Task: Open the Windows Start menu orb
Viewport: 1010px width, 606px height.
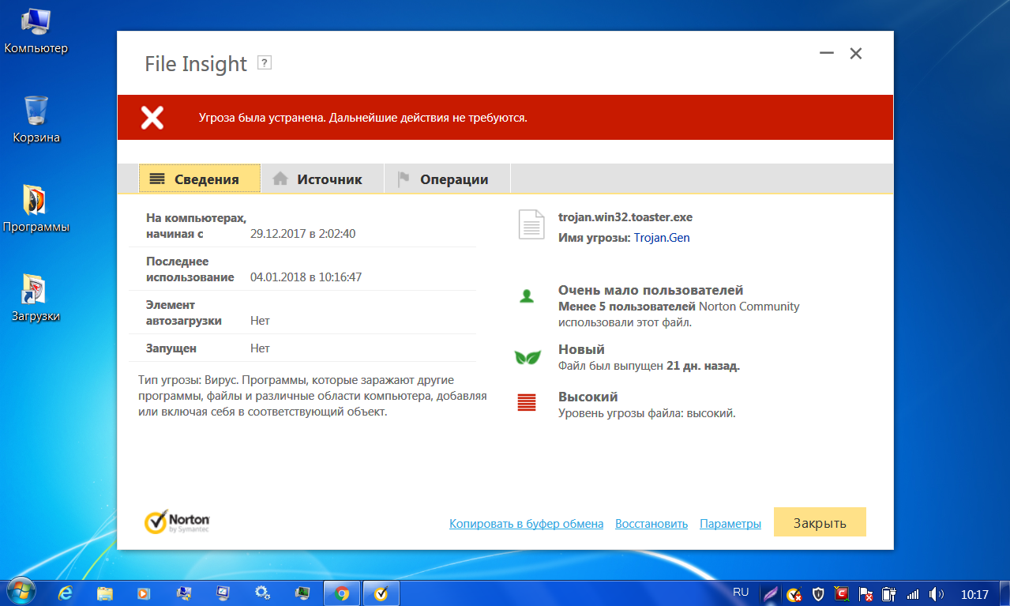Action: click(x=21, y=593)
